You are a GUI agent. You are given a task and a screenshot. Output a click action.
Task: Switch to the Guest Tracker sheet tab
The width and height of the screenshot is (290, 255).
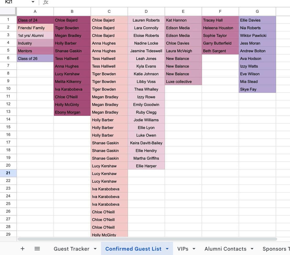pyautogui.click(x=71, y=249)
